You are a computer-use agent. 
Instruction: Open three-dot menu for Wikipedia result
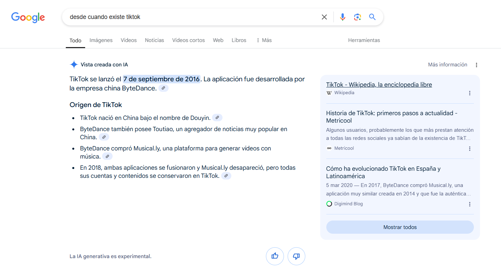469,93
